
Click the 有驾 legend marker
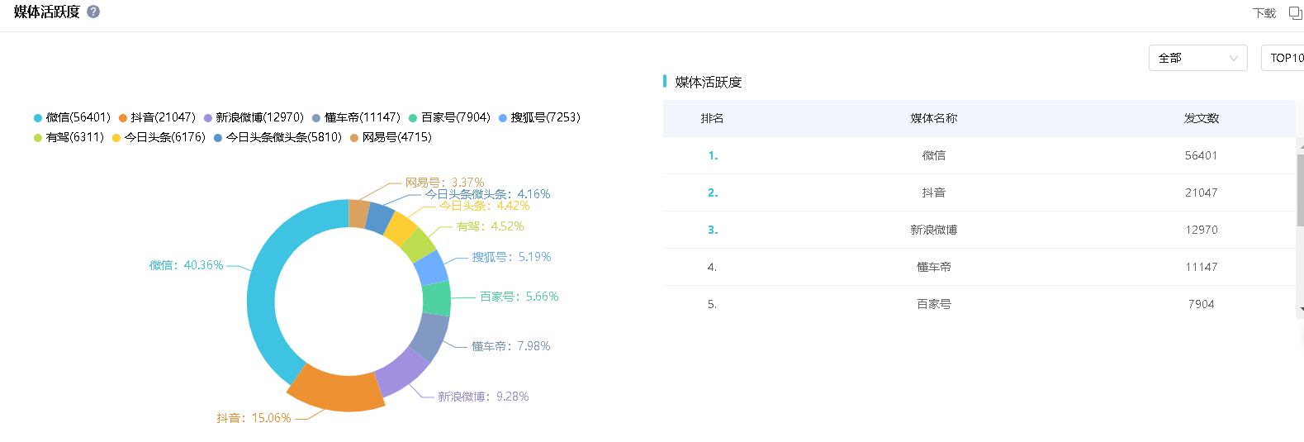[38, 138]
